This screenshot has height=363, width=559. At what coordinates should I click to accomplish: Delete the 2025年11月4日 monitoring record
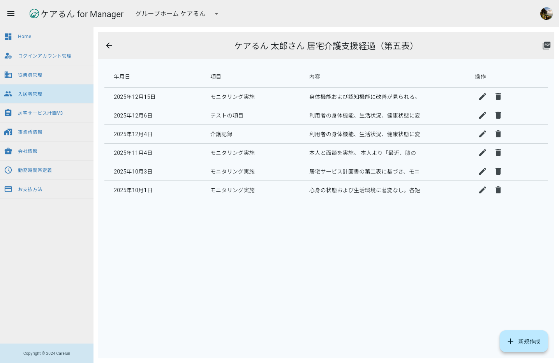(x=498, y=153)
